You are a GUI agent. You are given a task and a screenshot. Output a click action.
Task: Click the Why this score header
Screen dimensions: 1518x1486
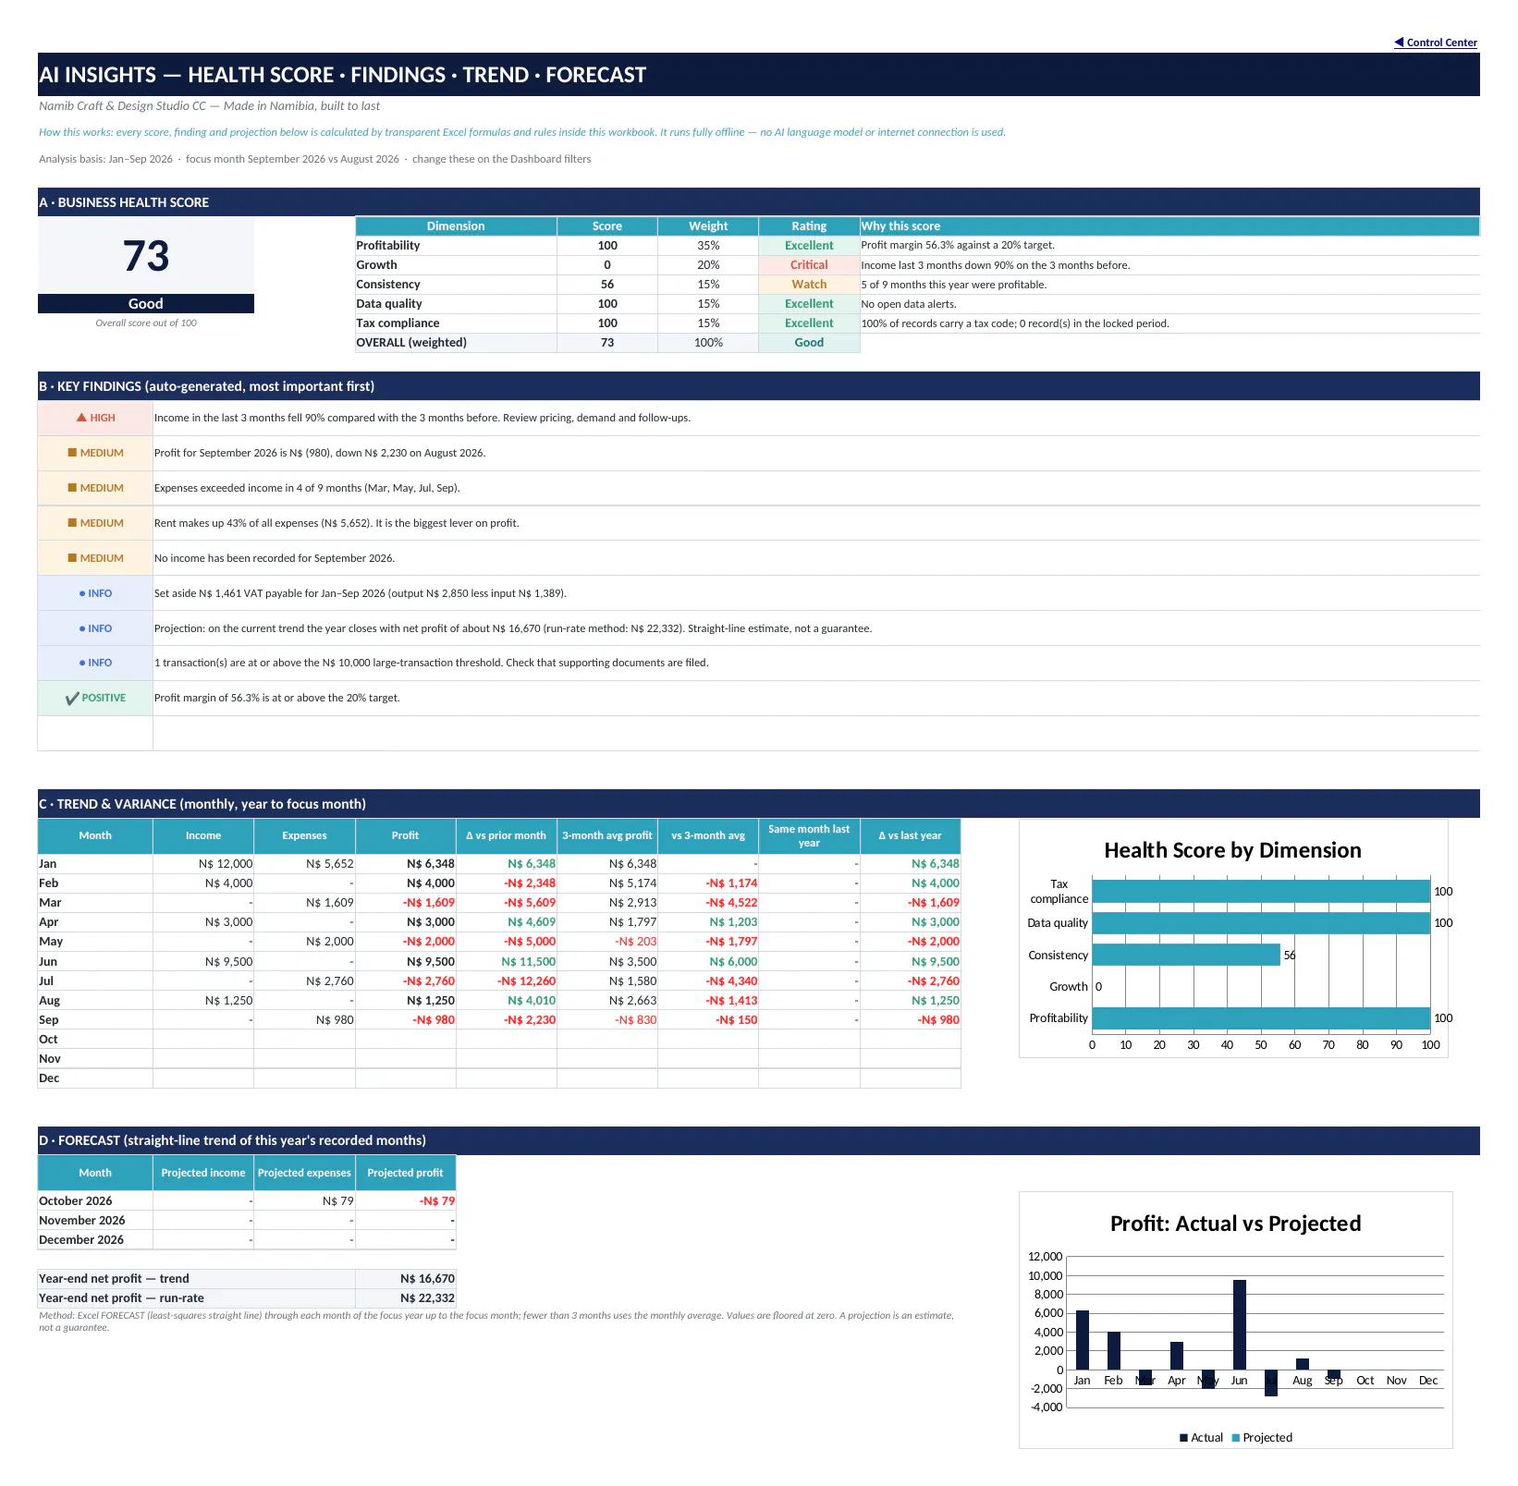tap(1169, 226)
